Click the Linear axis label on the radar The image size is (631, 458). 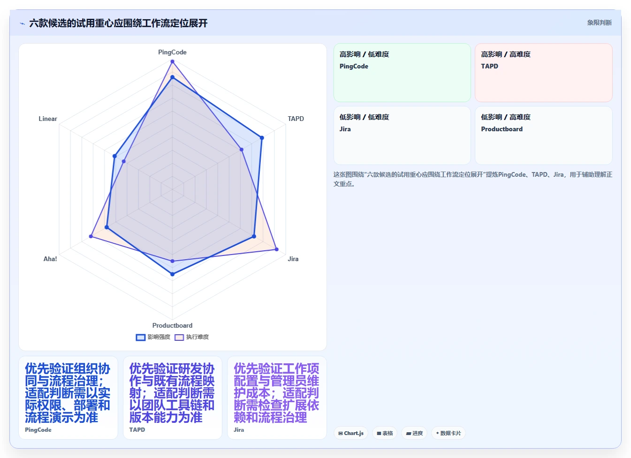point(48,119)
